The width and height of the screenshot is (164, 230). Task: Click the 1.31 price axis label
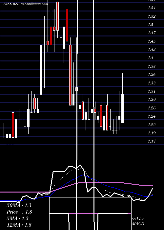click(152, 91)
